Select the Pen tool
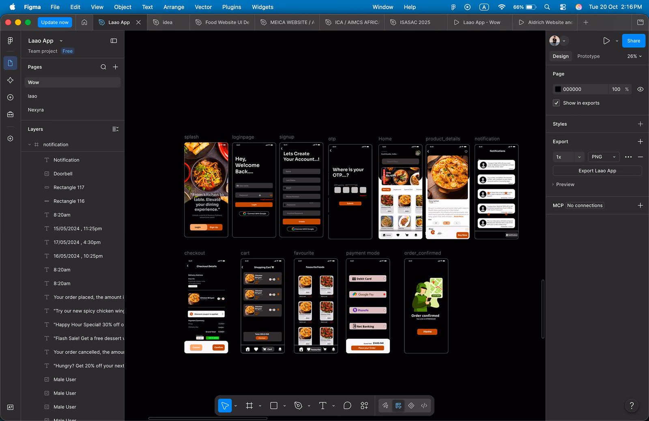This screenshot has width=649, height=421. (299, 406)
